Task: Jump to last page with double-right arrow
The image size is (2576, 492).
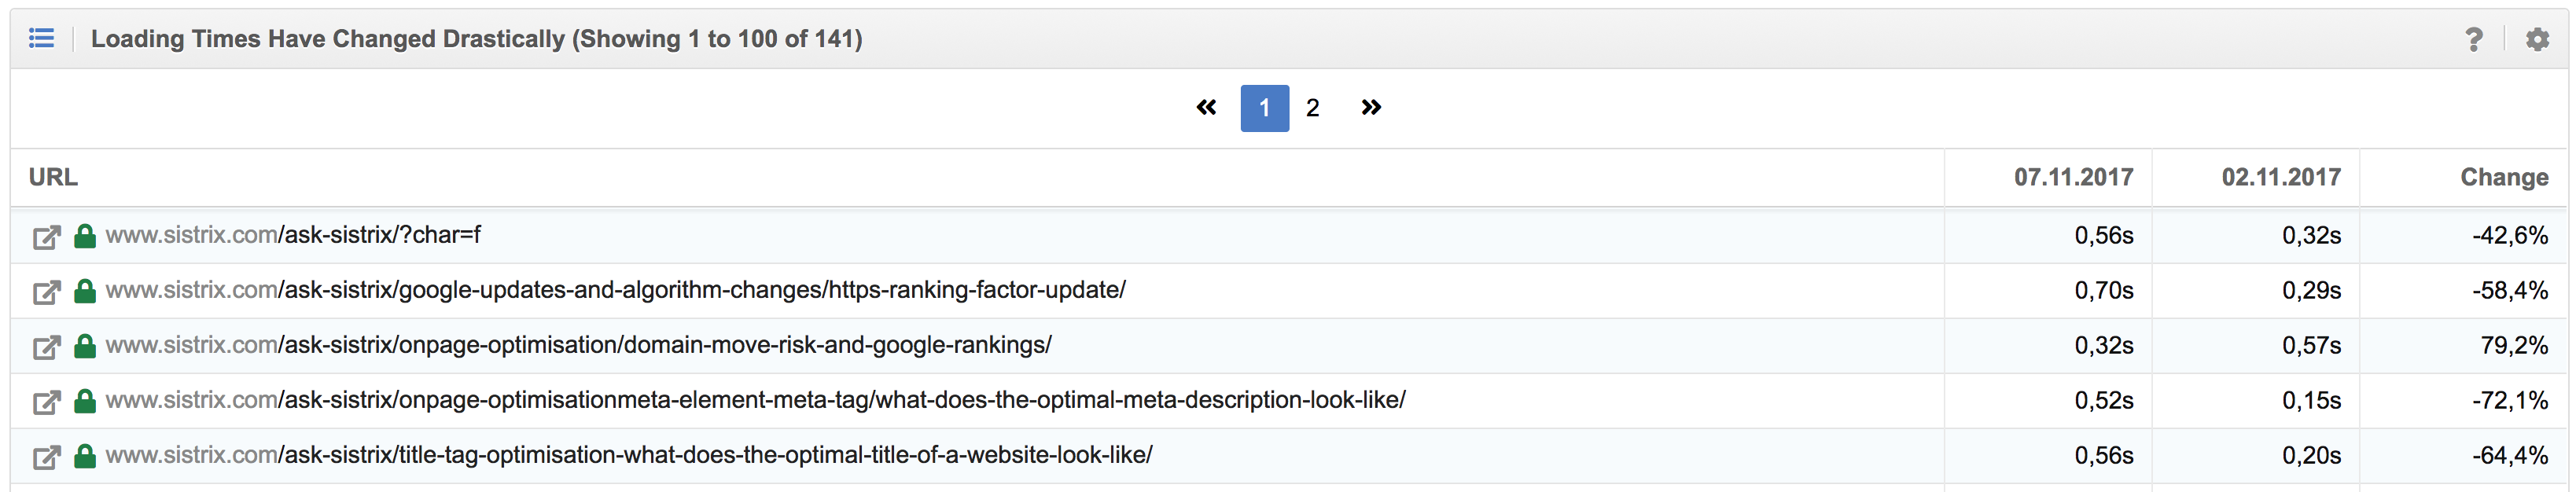Action: tap(1371, 107)
